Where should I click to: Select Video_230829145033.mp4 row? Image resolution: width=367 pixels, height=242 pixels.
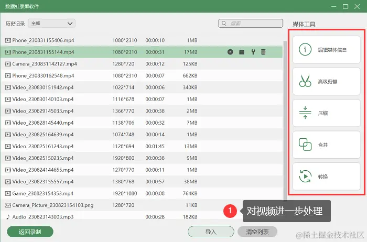pyautogui.click(x=142, y=111)
